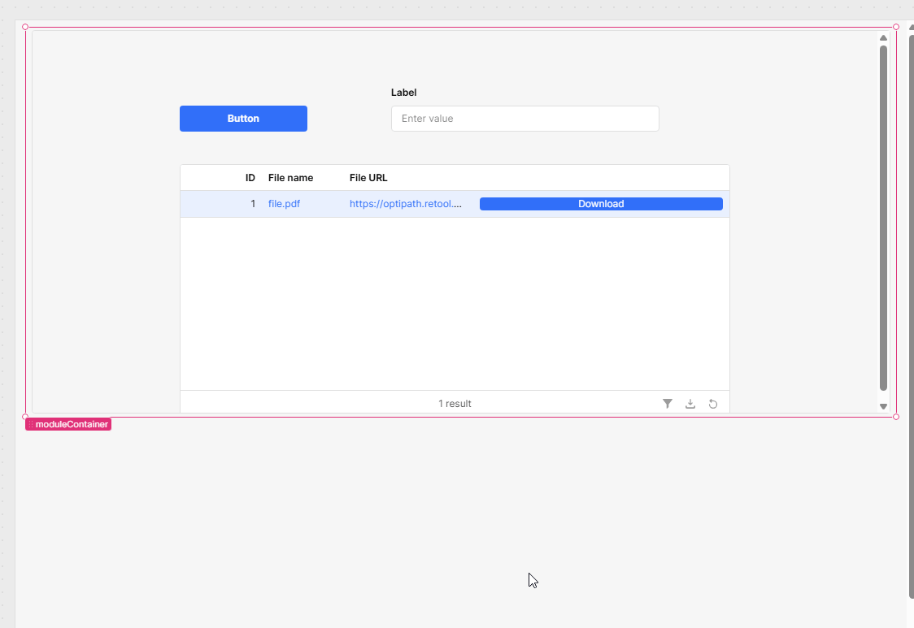
Task: Refresh the table with reload icon
Action: (x=713, y=404)
